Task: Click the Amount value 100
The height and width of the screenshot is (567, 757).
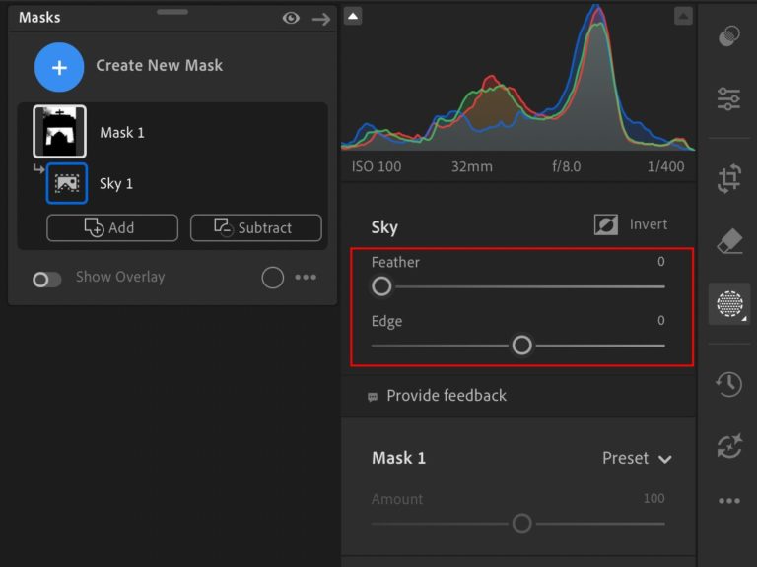Action: coord(654,498)
